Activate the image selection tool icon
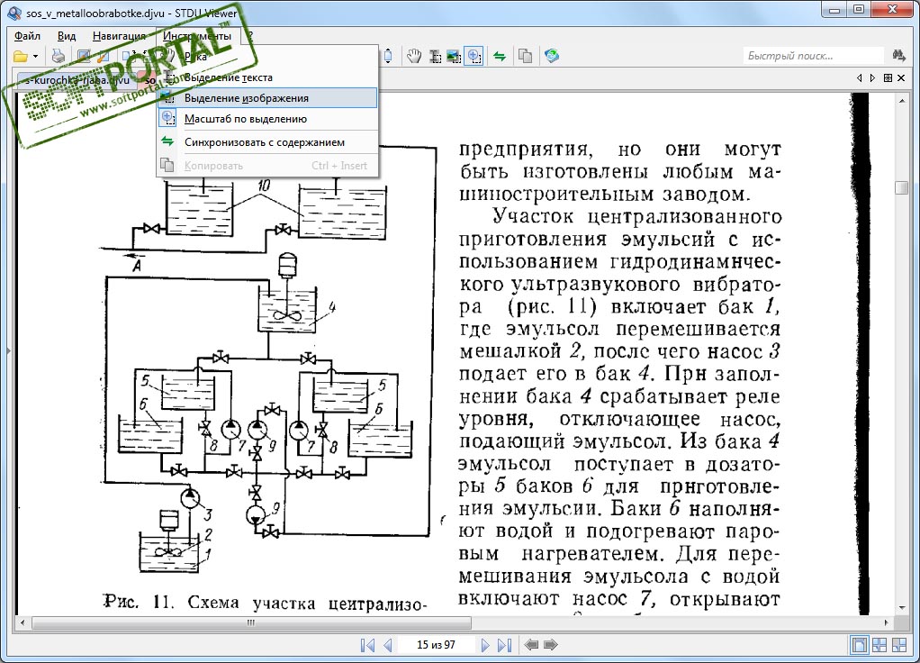 tap(454, 57)
